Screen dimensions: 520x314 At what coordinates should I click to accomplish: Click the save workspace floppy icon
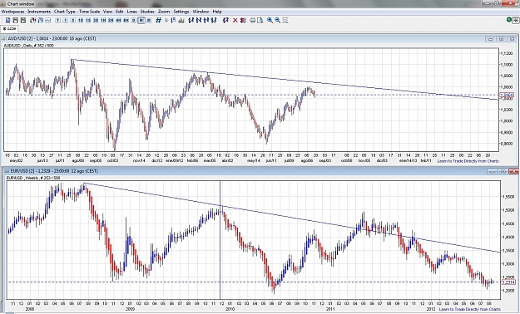pyautogui.click(x=23, y=21)
